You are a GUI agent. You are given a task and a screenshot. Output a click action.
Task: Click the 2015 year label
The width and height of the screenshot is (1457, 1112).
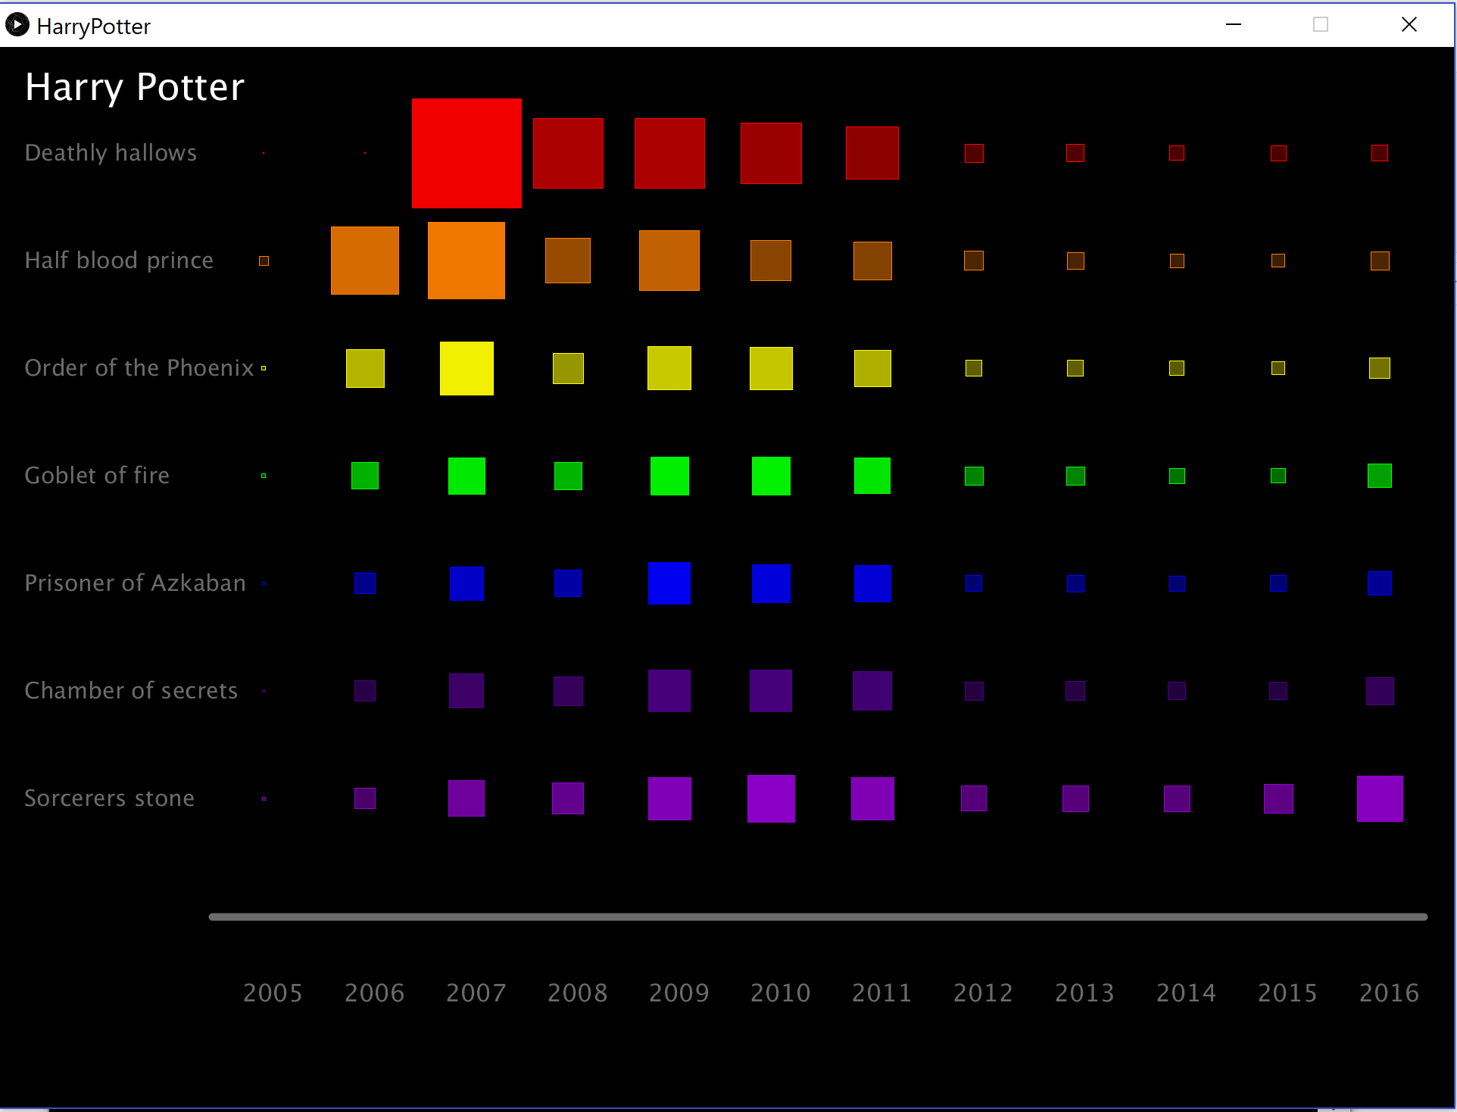coord(1287,993)
